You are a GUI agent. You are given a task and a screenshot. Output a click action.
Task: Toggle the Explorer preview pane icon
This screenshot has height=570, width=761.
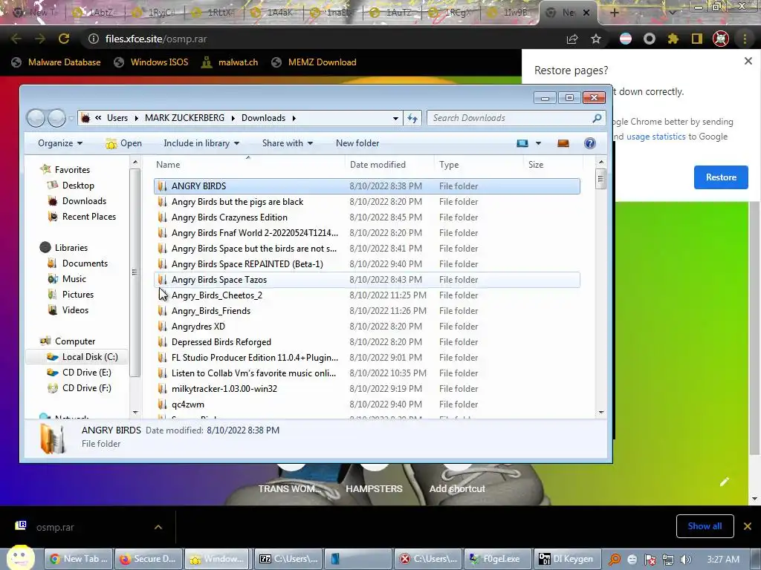(563, 143)
